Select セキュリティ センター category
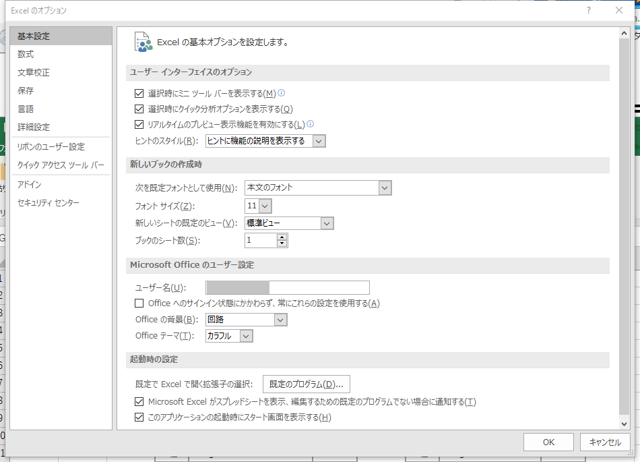 coord(61,202)
